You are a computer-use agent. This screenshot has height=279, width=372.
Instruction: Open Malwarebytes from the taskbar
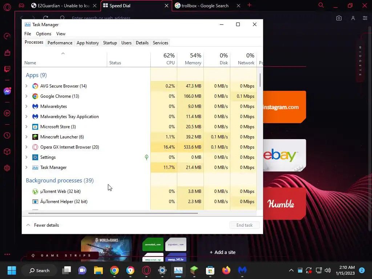(242, 270)
